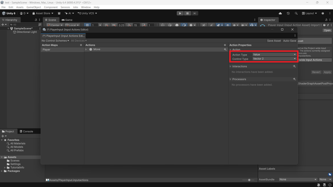Click the Pause button in the toolbar
The image size is (333, 187).
click(x=187, y=13)
